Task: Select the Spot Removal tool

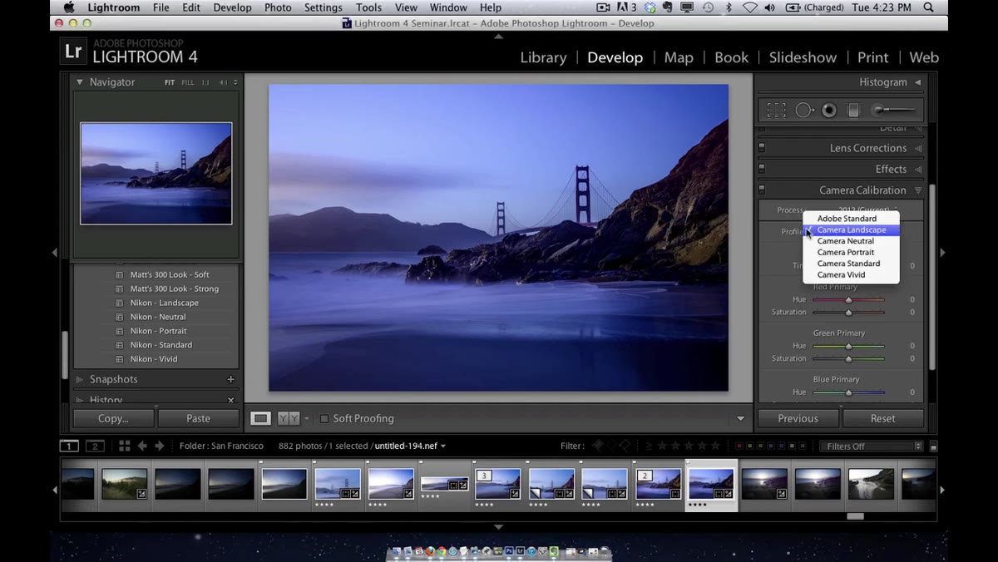Action: pyautogui.click(x=804, y=110)
